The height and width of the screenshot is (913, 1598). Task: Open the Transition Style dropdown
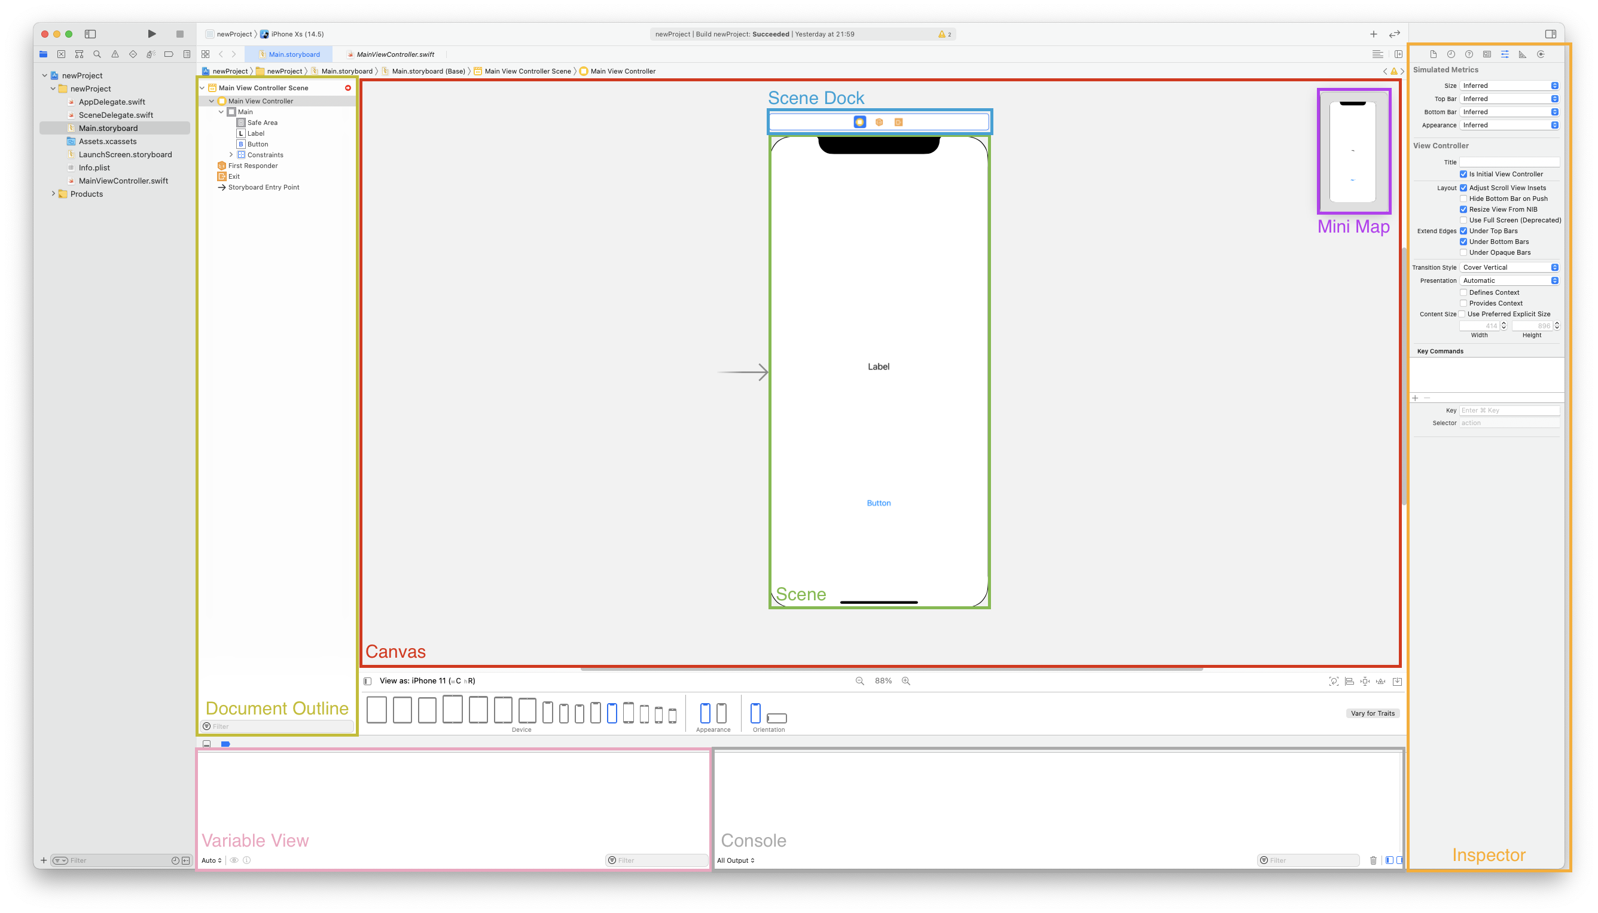tap(1509, 268)
